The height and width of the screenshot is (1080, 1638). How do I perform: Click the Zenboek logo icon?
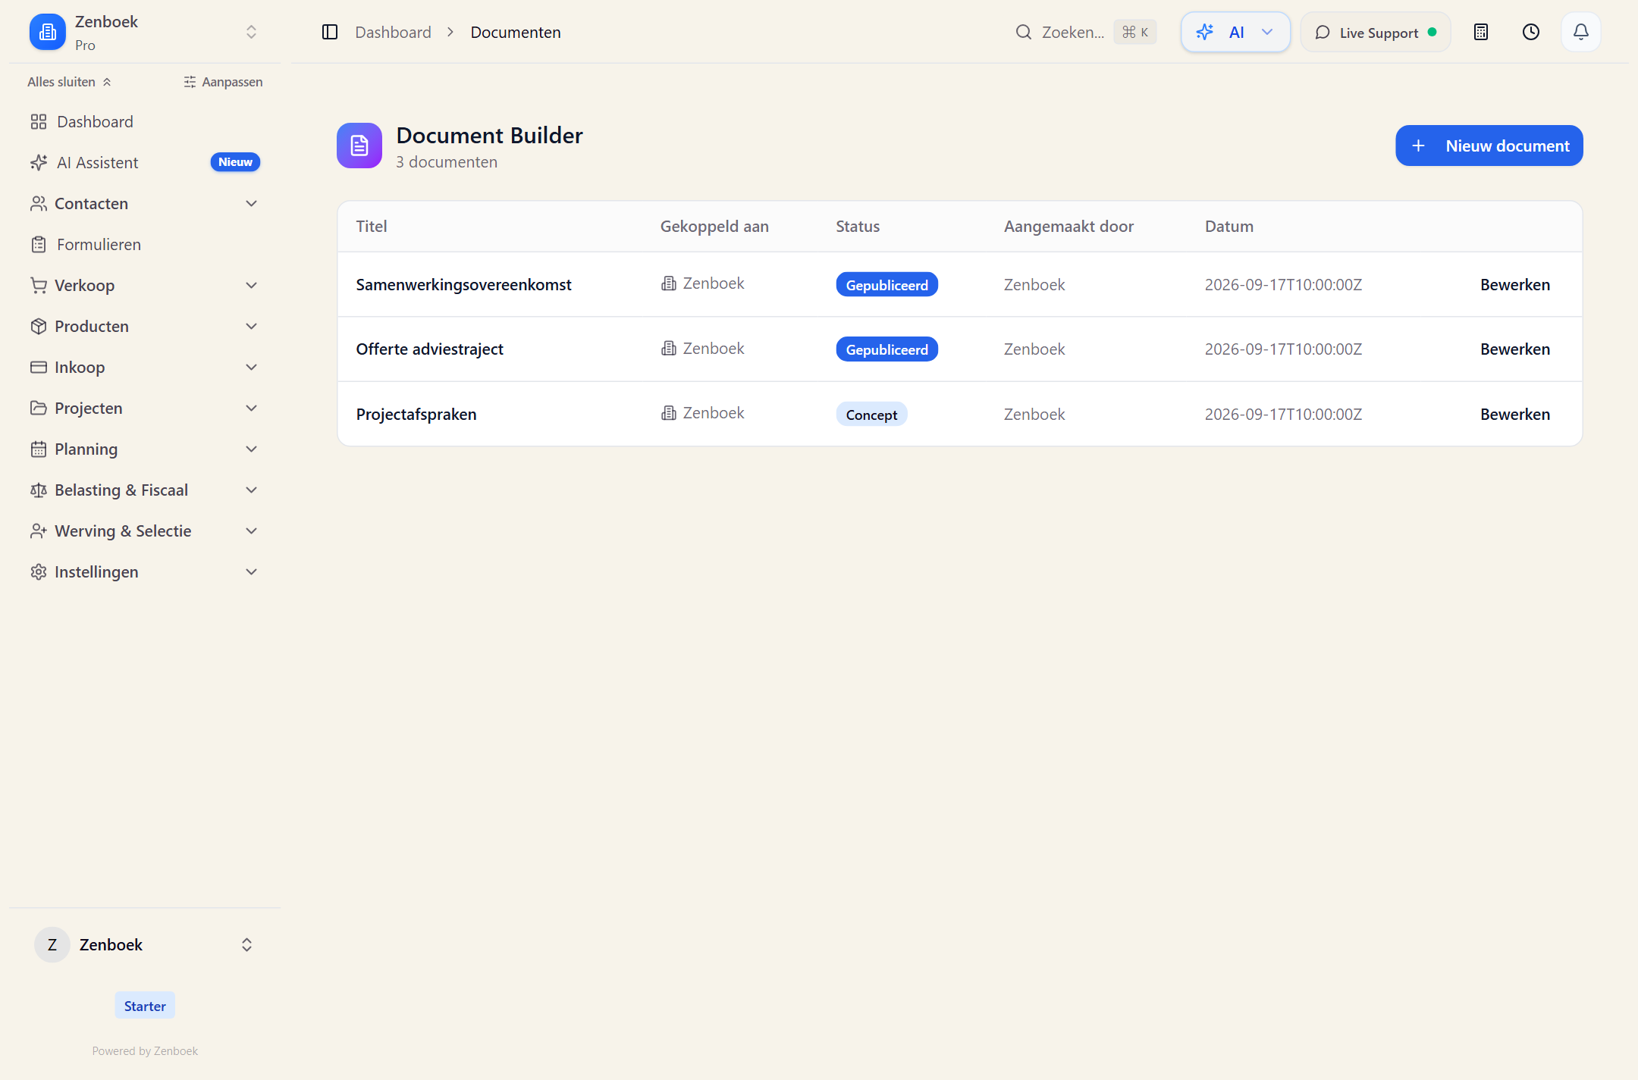47,32
